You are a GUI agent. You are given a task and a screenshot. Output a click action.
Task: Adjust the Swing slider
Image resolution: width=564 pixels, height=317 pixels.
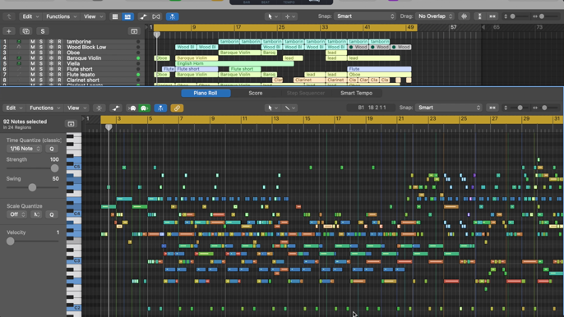pyautogui.click(x=32, y=187)
